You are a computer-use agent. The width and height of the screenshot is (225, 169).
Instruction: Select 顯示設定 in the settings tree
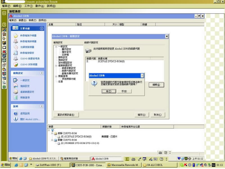(66, 49)
